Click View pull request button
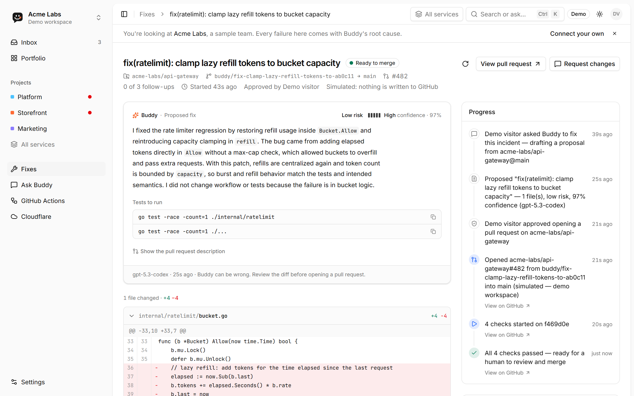Image resolution: width=634 pixels, height=396 pixels. click(511, 64)
